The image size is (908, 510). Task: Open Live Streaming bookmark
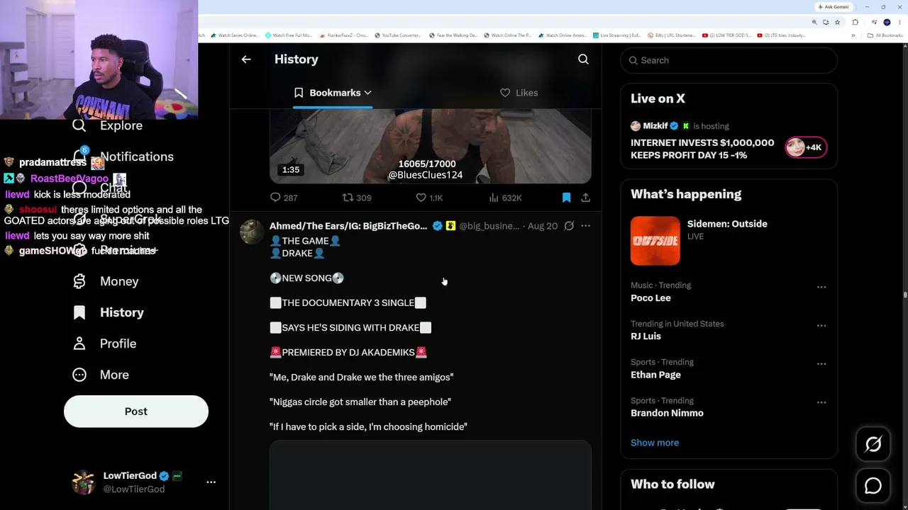(x=616, y=35)
